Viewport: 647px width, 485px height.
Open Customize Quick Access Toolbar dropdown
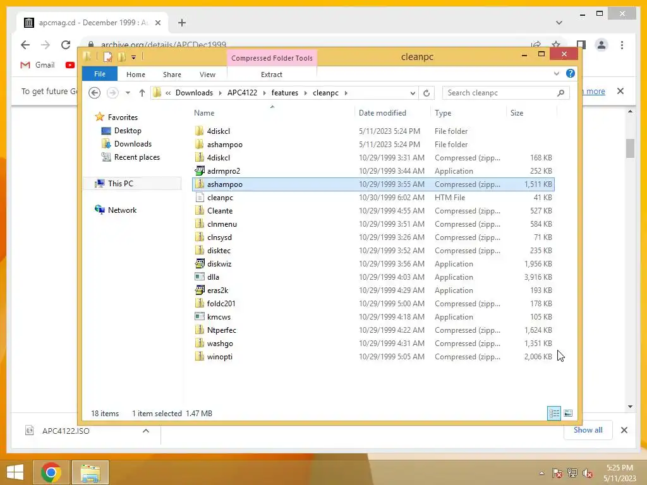pyautogui.click(x=134, y=57)
